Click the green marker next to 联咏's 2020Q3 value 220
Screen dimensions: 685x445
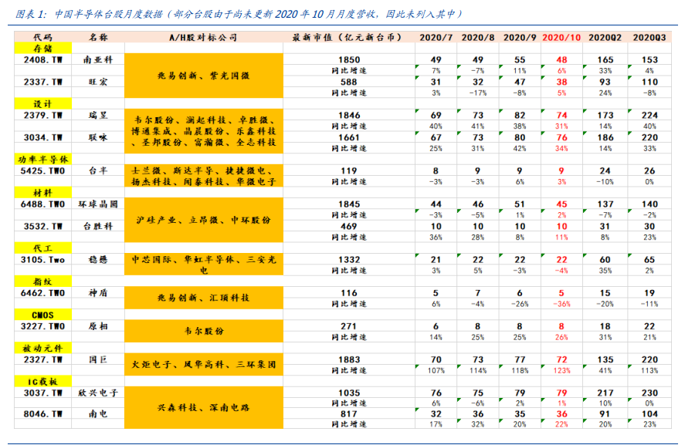(629, 133)
